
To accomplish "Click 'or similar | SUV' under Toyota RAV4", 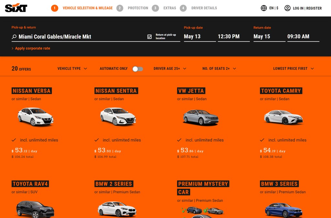I will coord(25,192).
